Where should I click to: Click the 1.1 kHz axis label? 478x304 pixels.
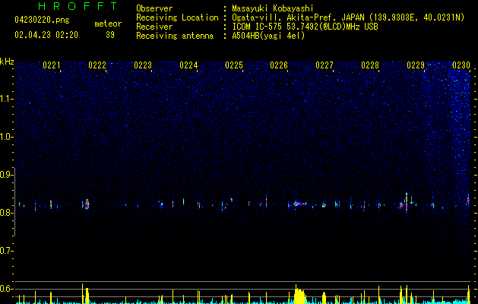pos(6,99)
